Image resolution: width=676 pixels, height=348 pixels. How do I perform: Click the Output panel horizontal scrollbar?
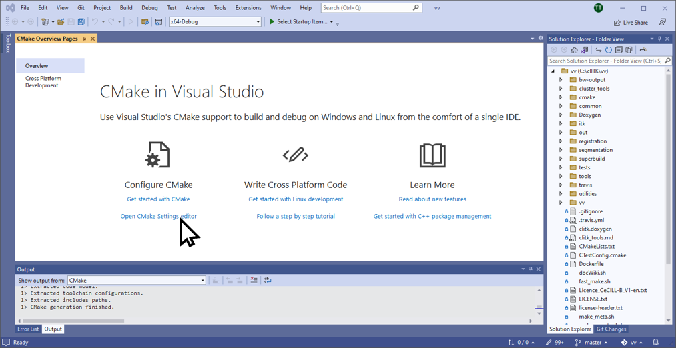tap(73, 321)
